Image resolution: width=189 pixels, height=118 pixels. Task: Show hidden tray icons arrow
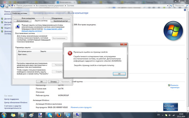163,115
